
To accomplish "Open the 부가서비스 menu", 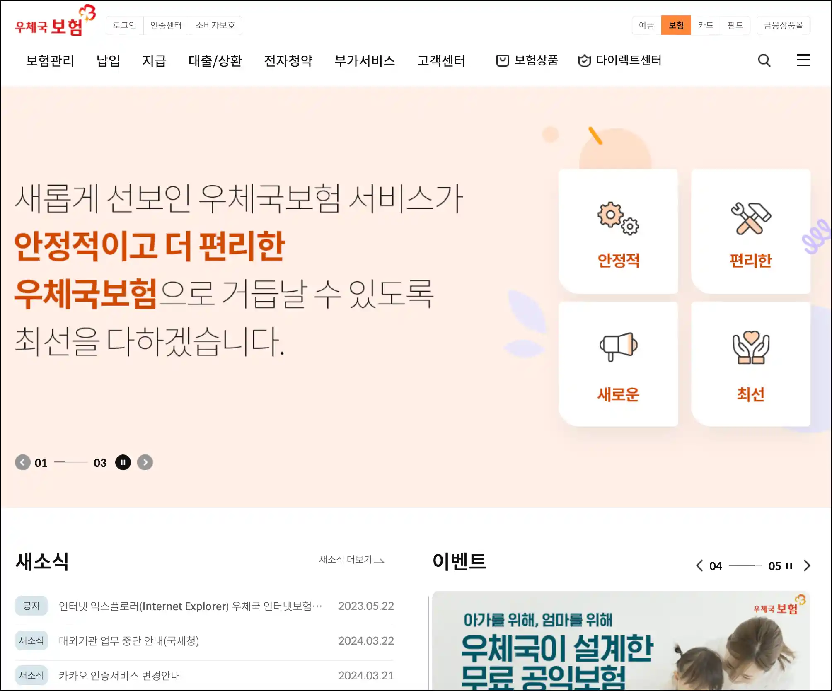I will pos(365,60).
